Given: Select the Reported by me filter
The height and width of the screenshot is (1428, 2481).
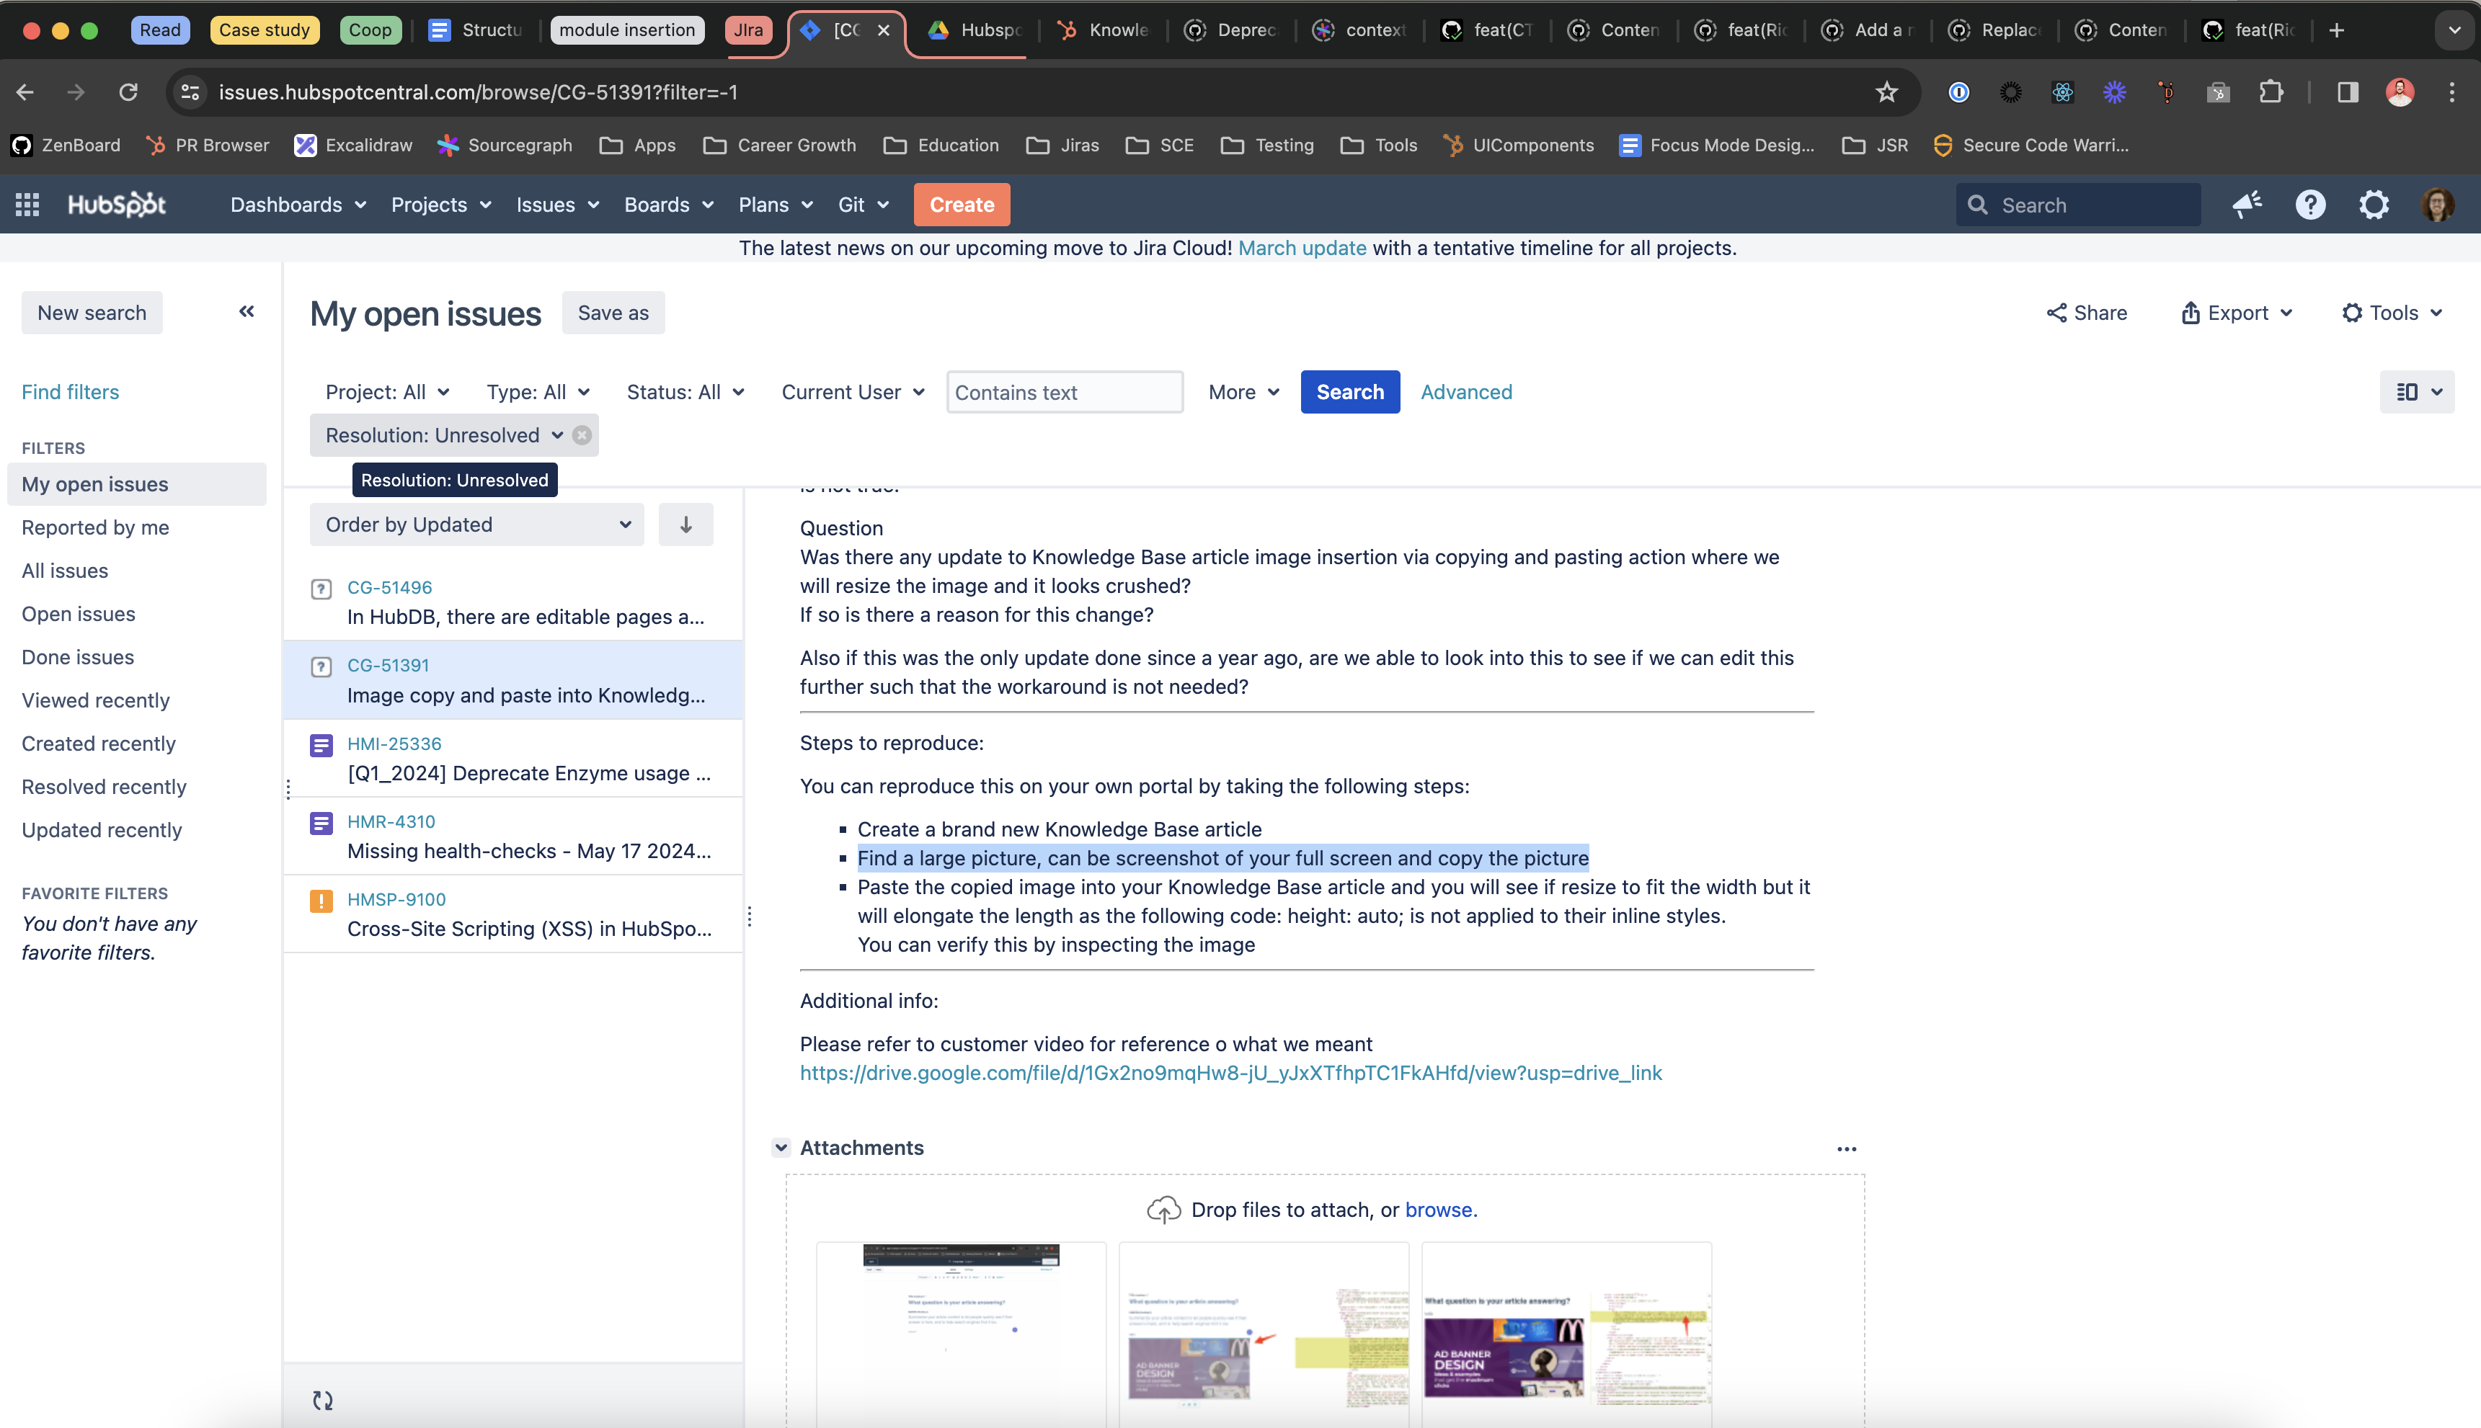Looking at the screenshot, I should (95, 527).
